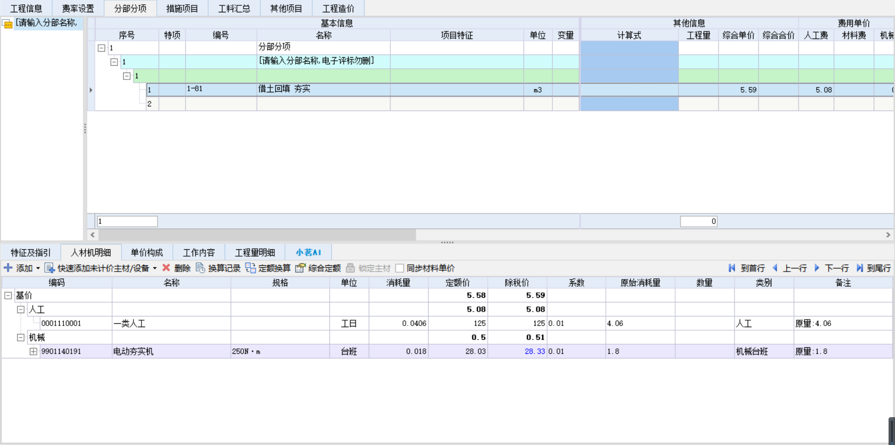Click the 5.59 综合单价 cell in top grid
The height and width of the screenshot is (445, 895).
(x=738, y=90)
